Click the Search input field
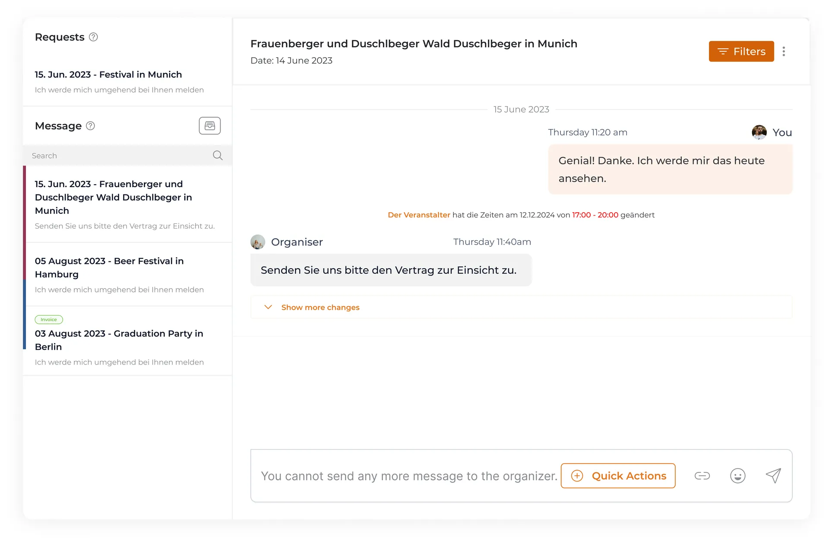 click(117, 156)
